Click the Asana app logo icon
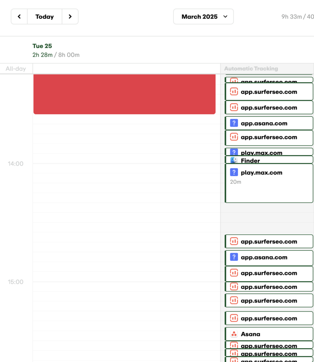This screenshot has height=362, width=314. 234,334
